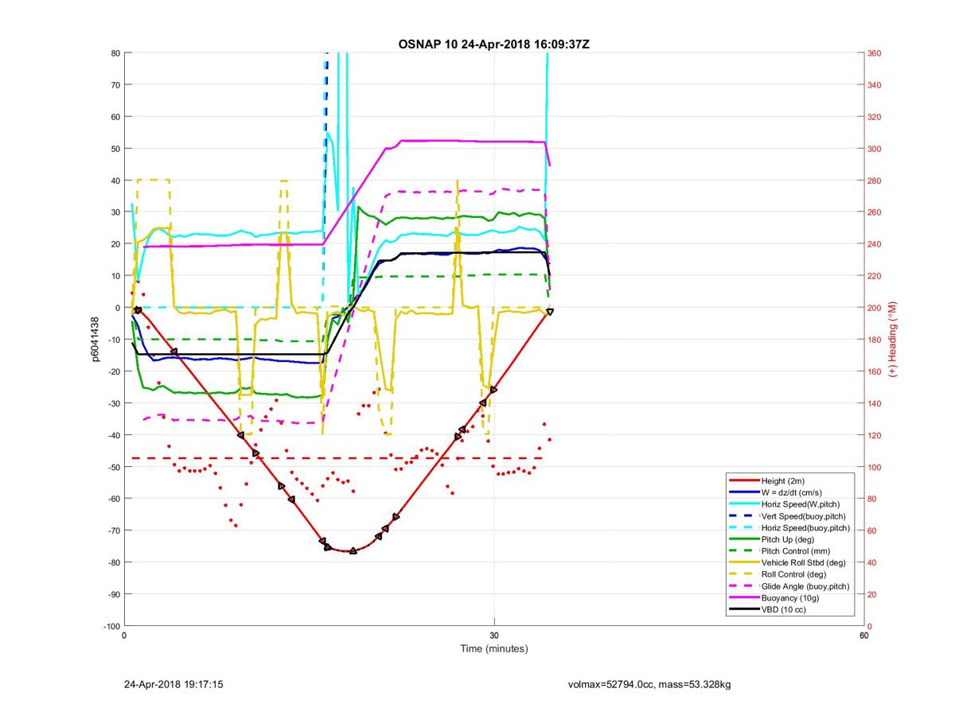Click p6041438 axis tick label -60
955x704 pixels.
114,499
